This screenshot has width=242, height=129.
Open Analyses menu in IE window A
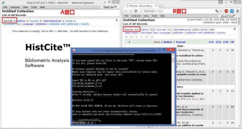pyautogui.click(x=15, y=7)
